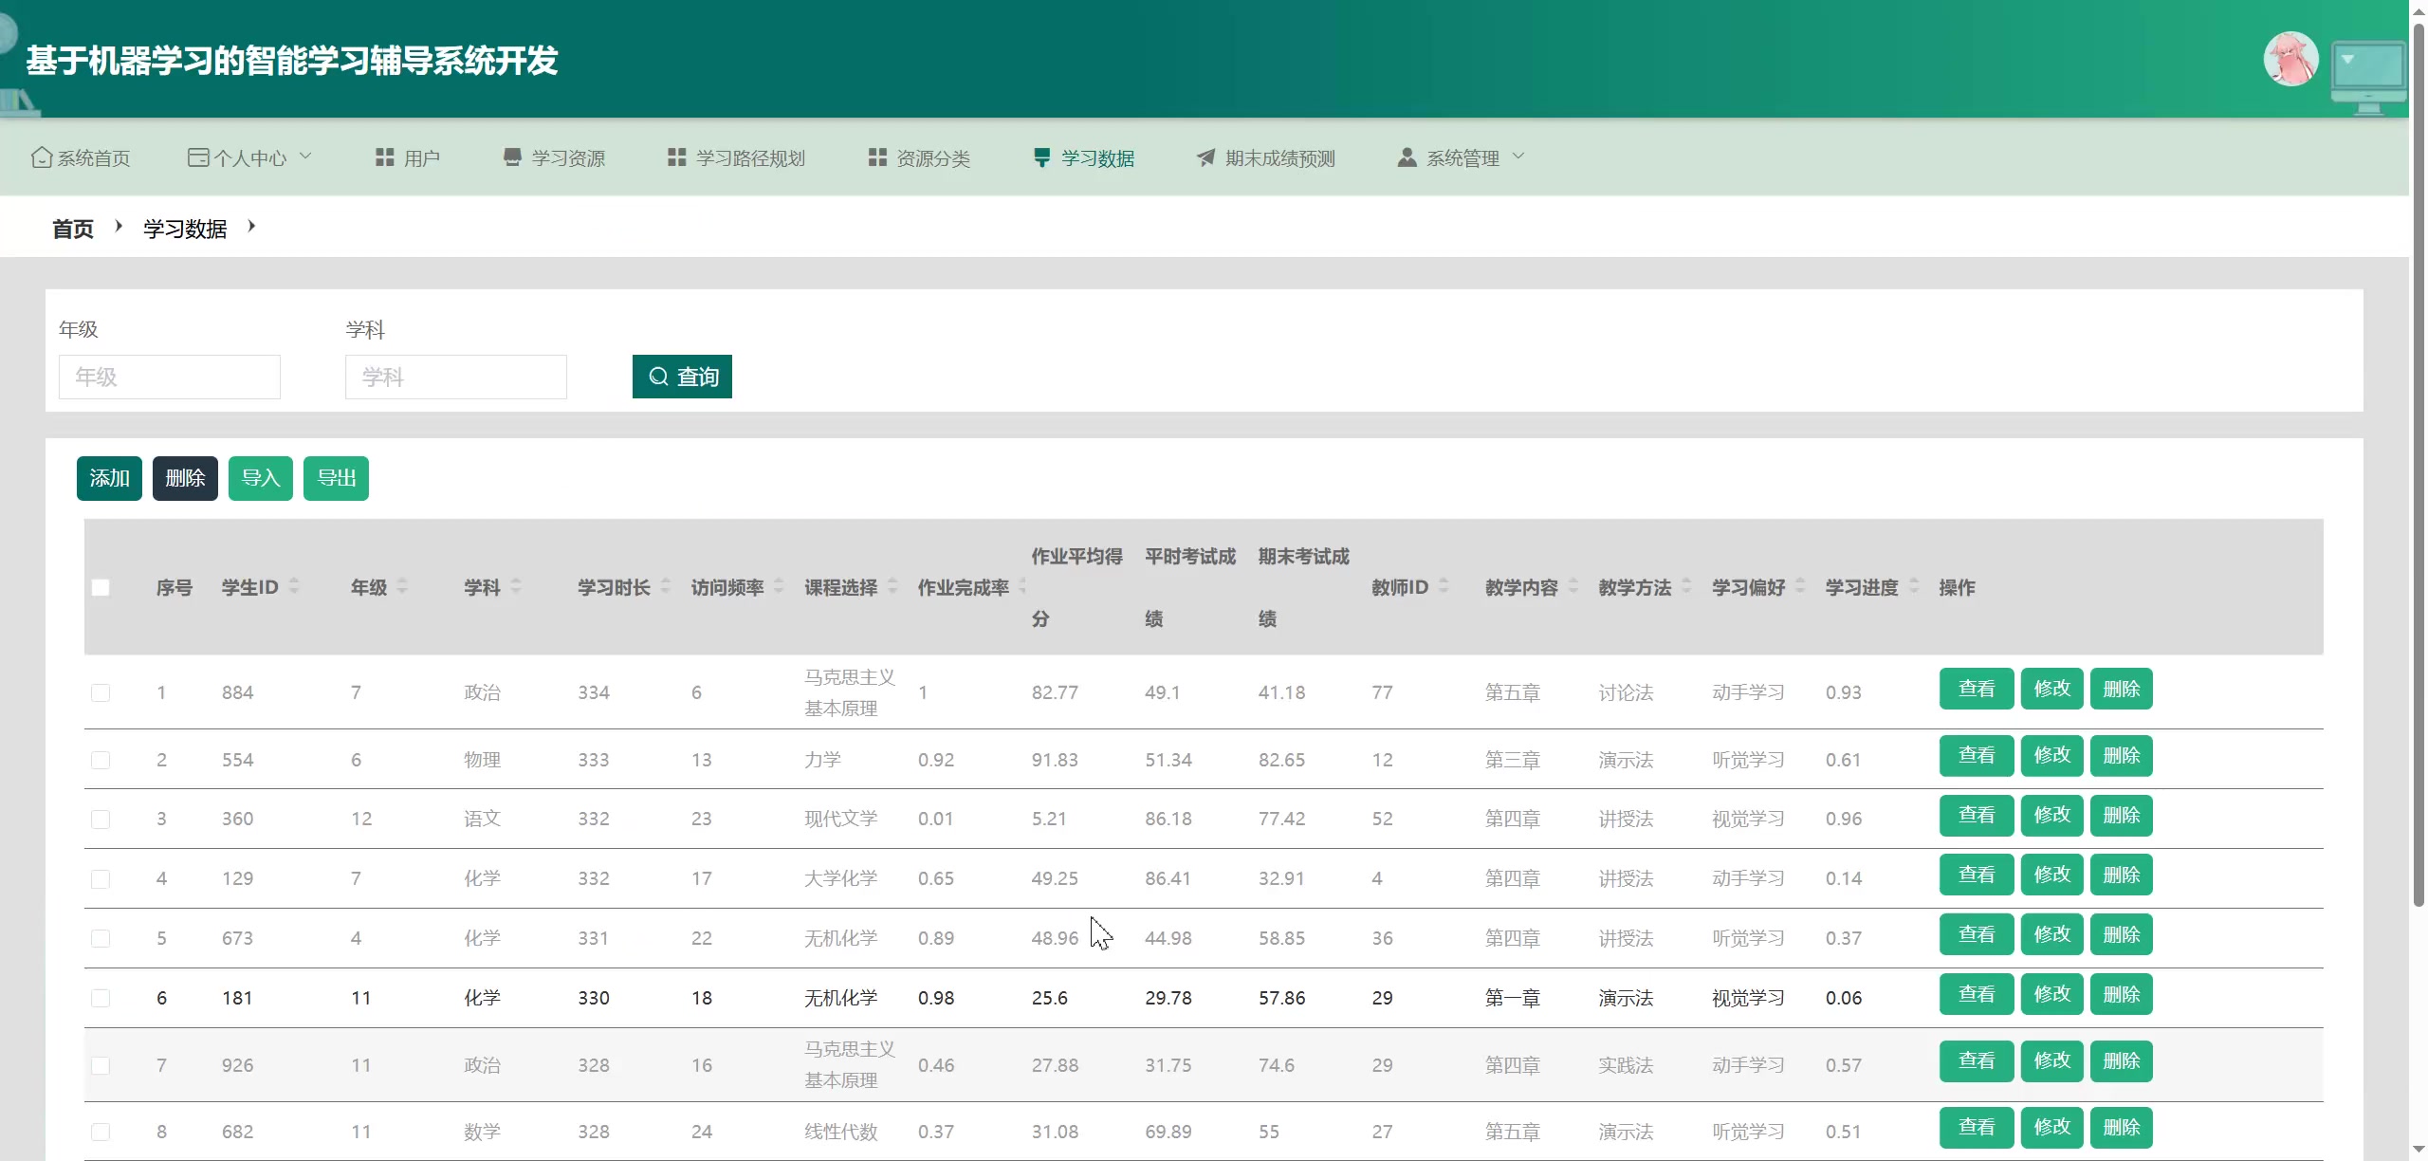Click 修改 for student 673 row

point(2052,934)
